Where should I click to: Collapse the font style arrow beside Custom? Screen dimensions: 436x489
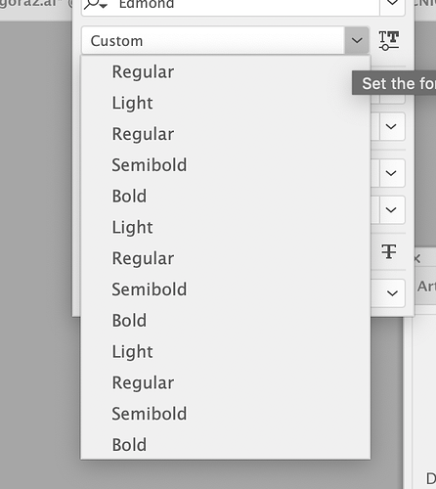point(357,41)
